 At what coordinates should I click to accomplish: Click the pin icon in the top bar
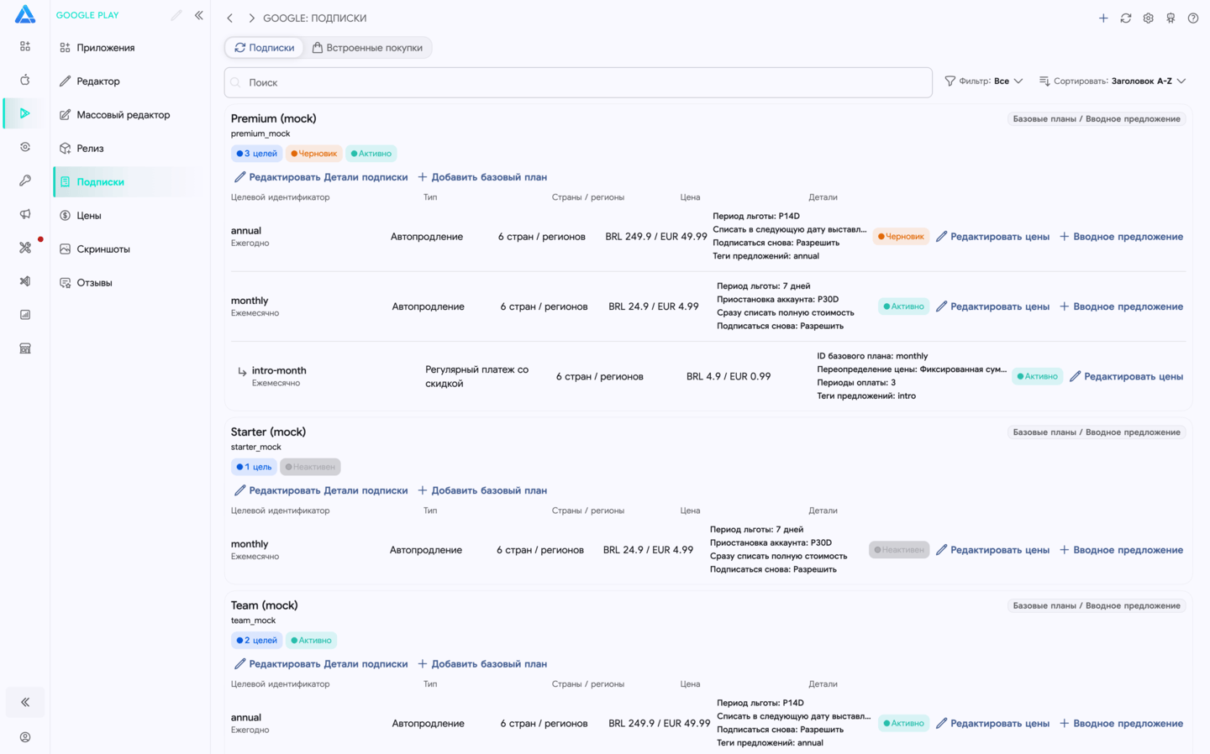[x=1171, y=18]
